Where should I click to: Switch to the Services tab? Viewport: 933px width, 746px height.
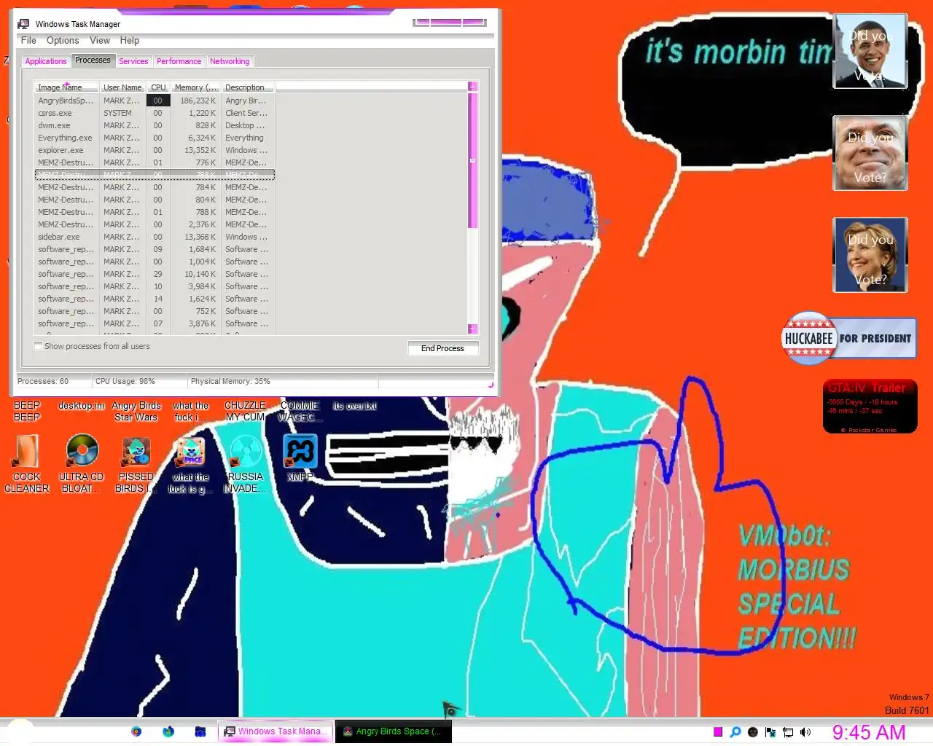point(133,61)
